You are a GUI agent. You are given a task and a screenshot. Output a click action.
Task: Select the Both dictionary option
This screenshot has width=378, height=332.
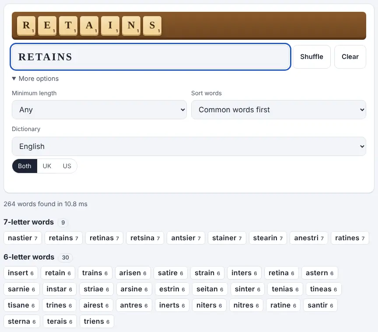pos(24,166)
